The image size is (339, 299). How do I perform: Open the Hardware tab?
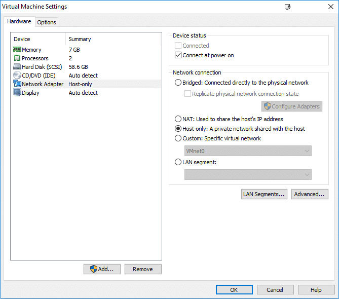click(x=19, y=22)
